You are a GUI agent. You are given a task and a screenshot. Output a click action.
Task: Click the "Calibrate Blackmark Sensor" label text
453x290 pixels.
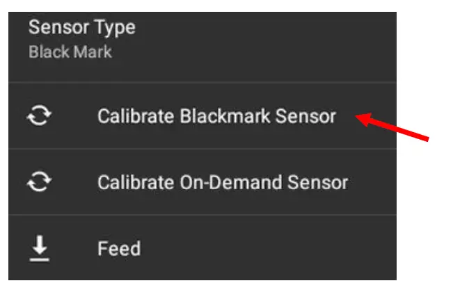click(216, 116)
